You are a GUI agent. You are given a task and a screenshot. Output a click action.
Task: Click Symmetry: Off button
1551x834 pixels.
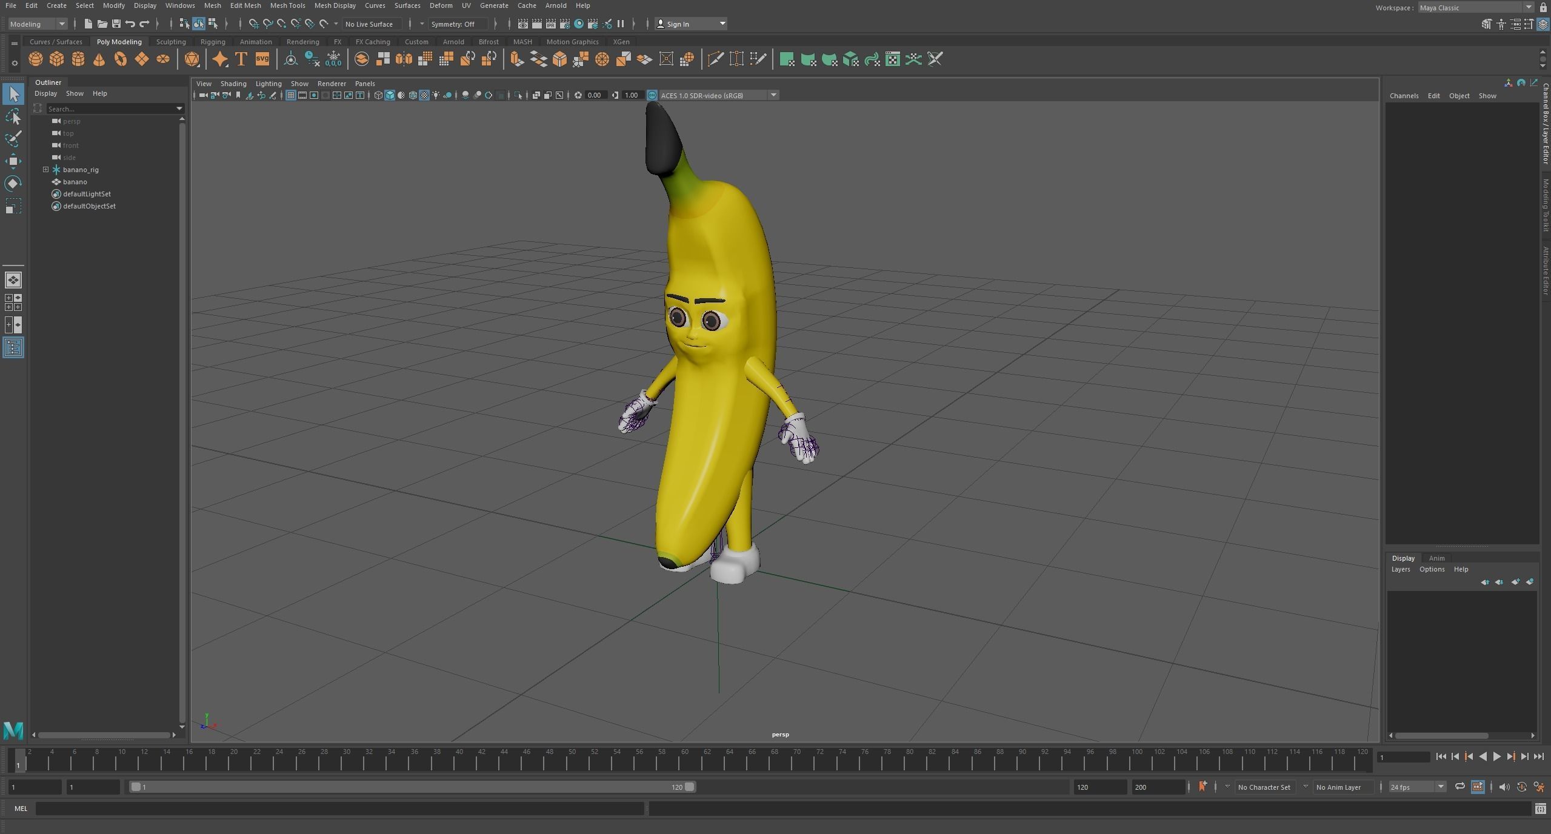(458, 24)
